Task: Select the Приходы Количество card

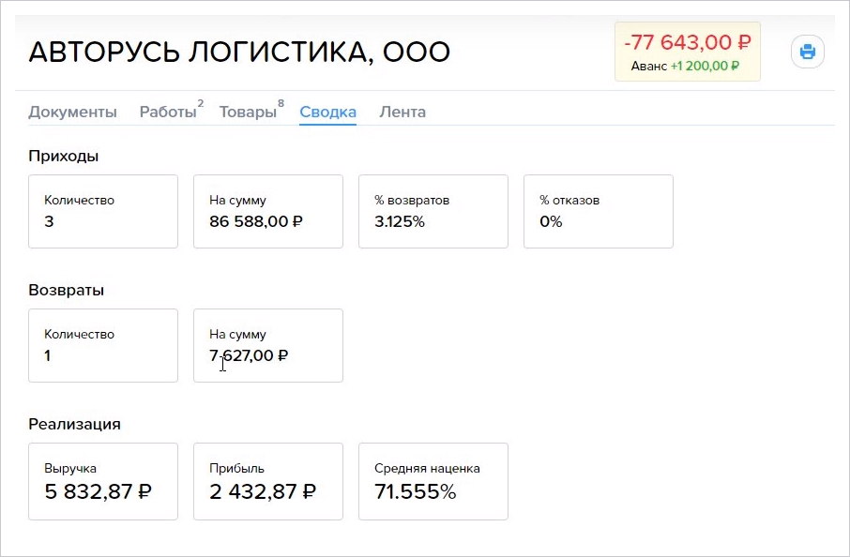Action: [x=103, y=211]
